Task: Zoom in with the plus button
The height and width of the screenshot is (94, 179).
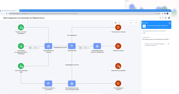Action: pyautogui.click(x=136, y=23)
